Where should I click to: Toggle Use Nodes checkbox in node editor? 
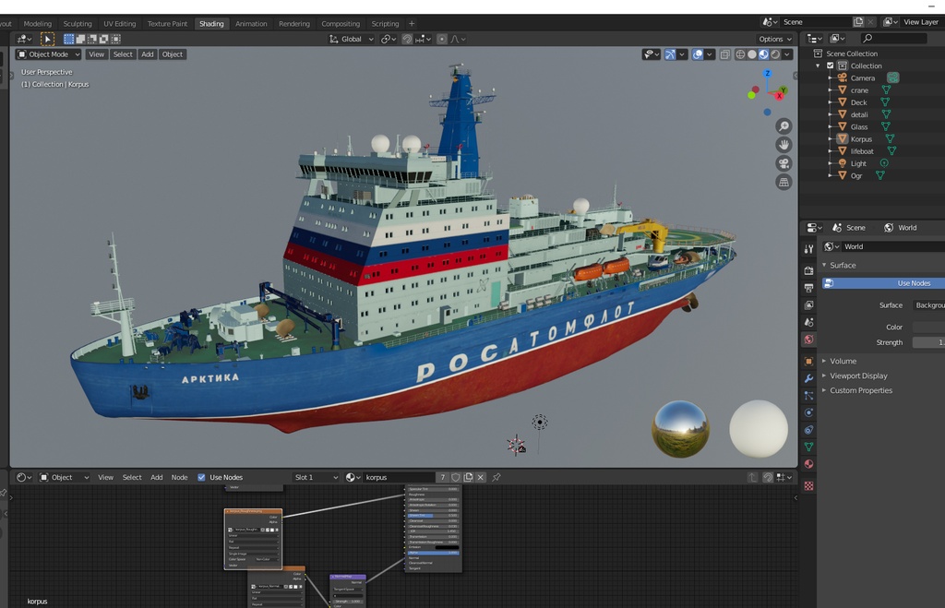(201, 477)
